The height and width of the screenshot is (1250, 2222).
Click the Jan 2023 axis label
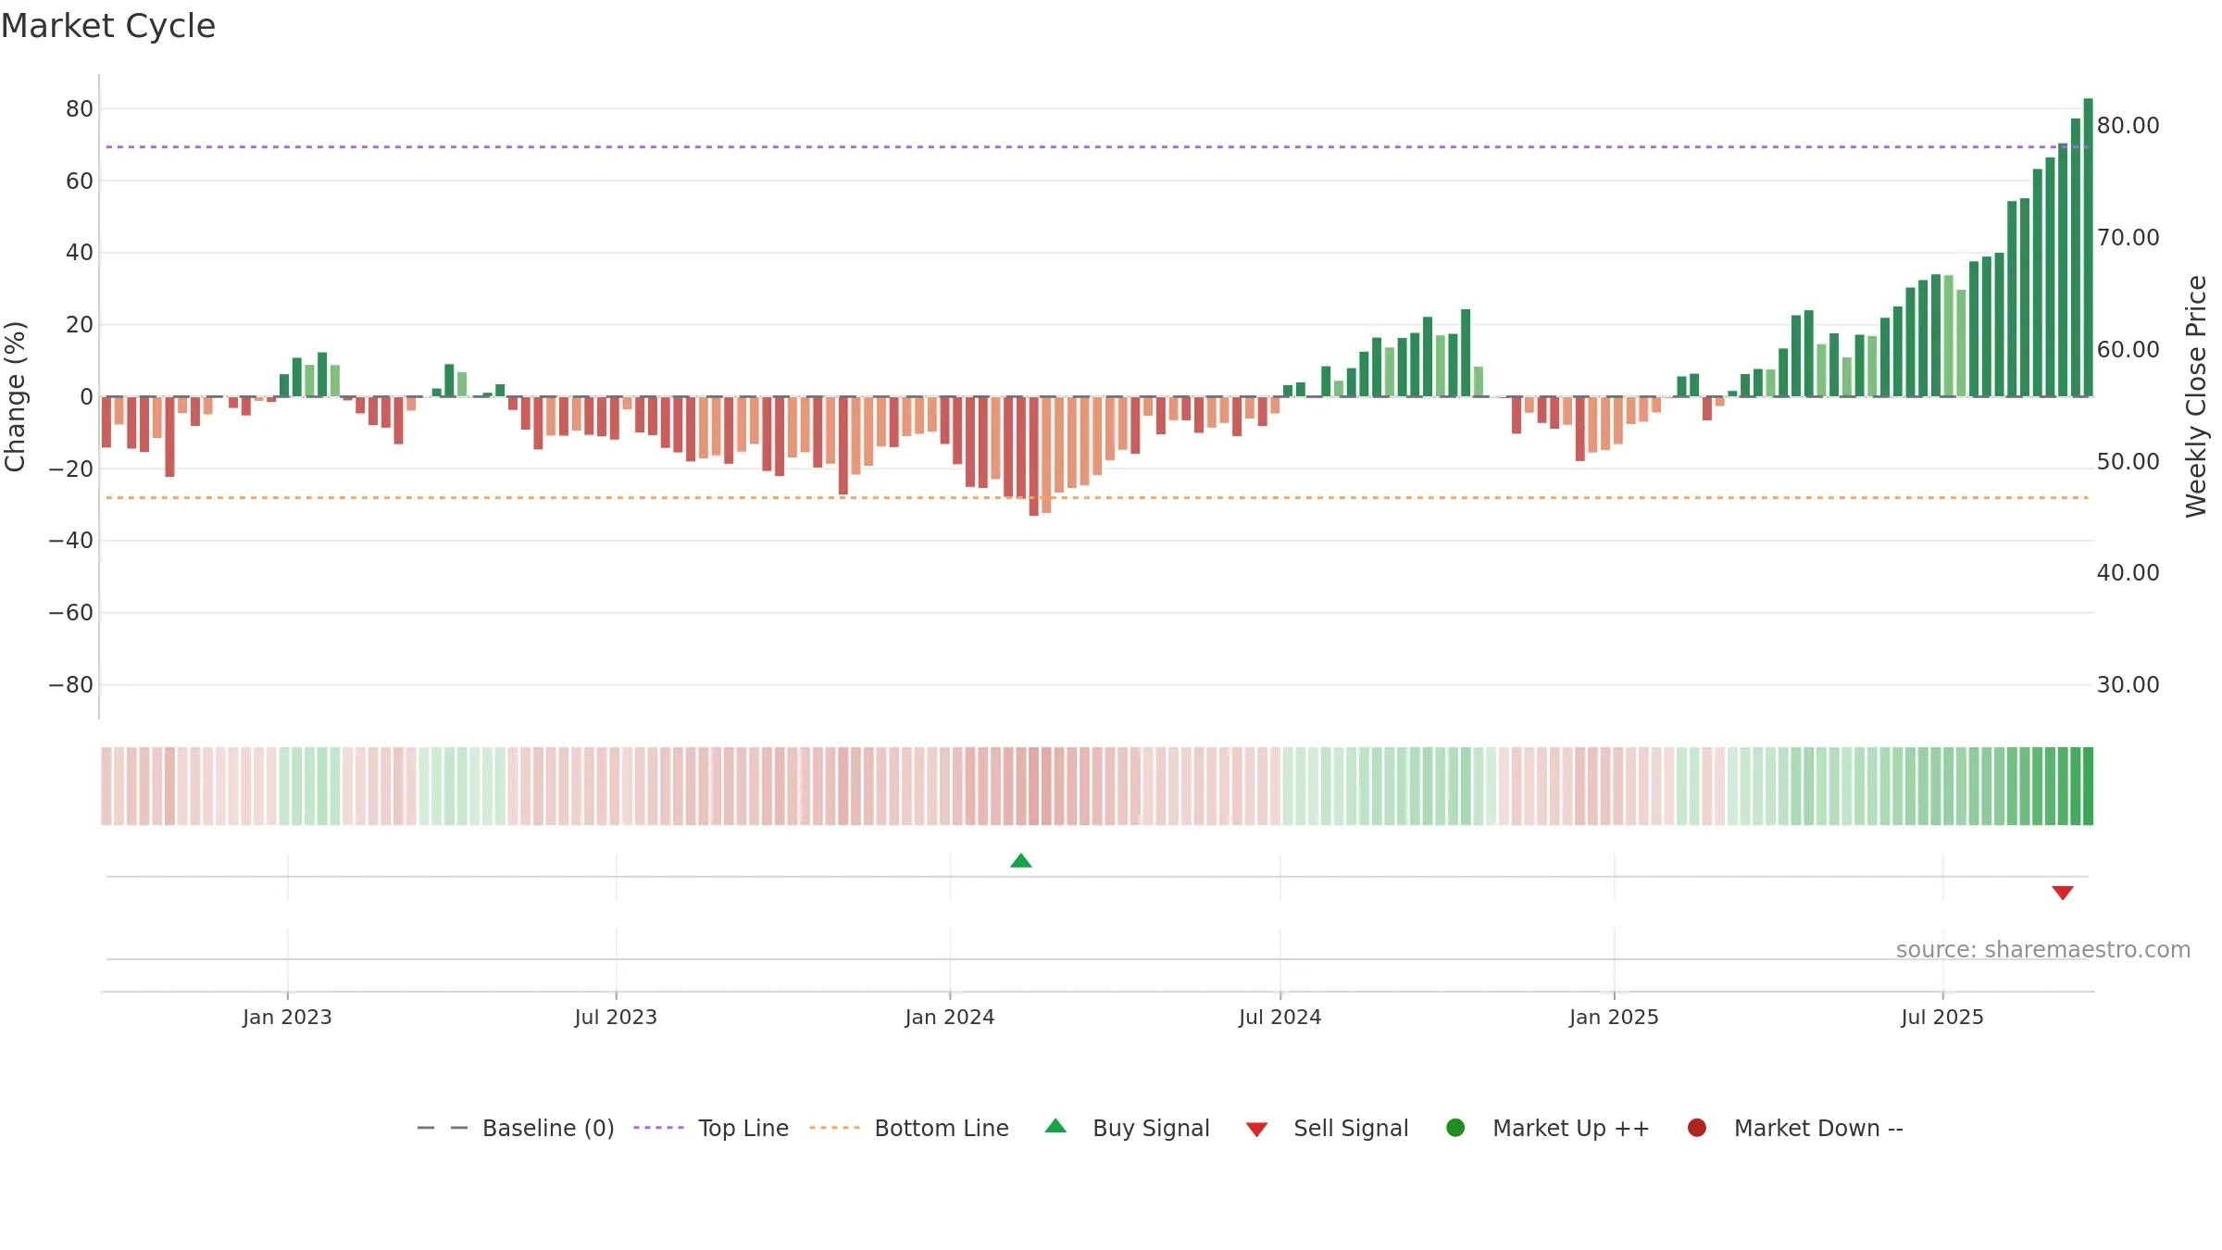(x=287, y=1018)
